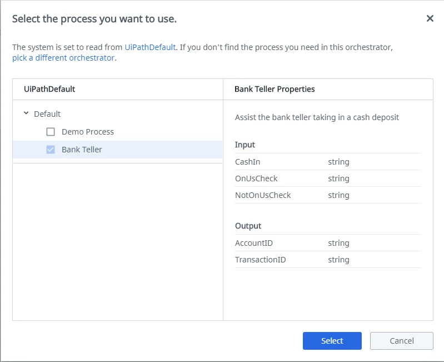The image size is (444, 362).
Task: Confirm with the Select button
Action: 332,341
